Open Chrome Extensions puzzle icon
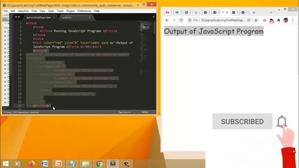The width and height of the screenshot is (299, 168). pyautogui.click(x=278, y=20)
